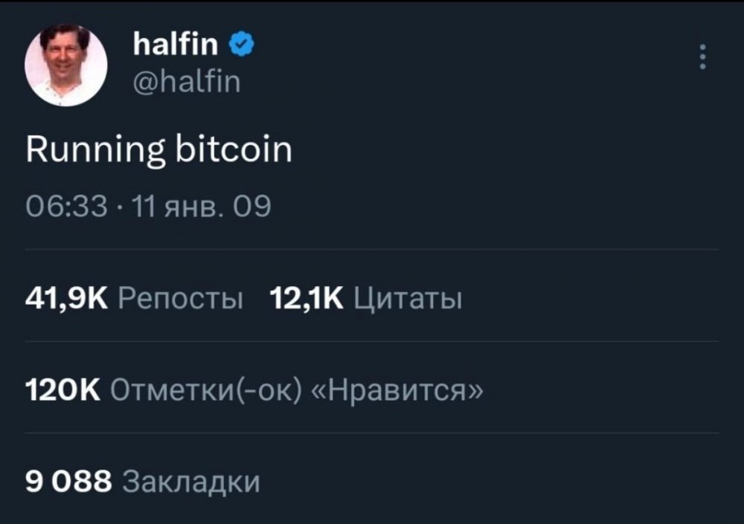
Task: Click the 12,1K quotes number
Action: point(306,300)
